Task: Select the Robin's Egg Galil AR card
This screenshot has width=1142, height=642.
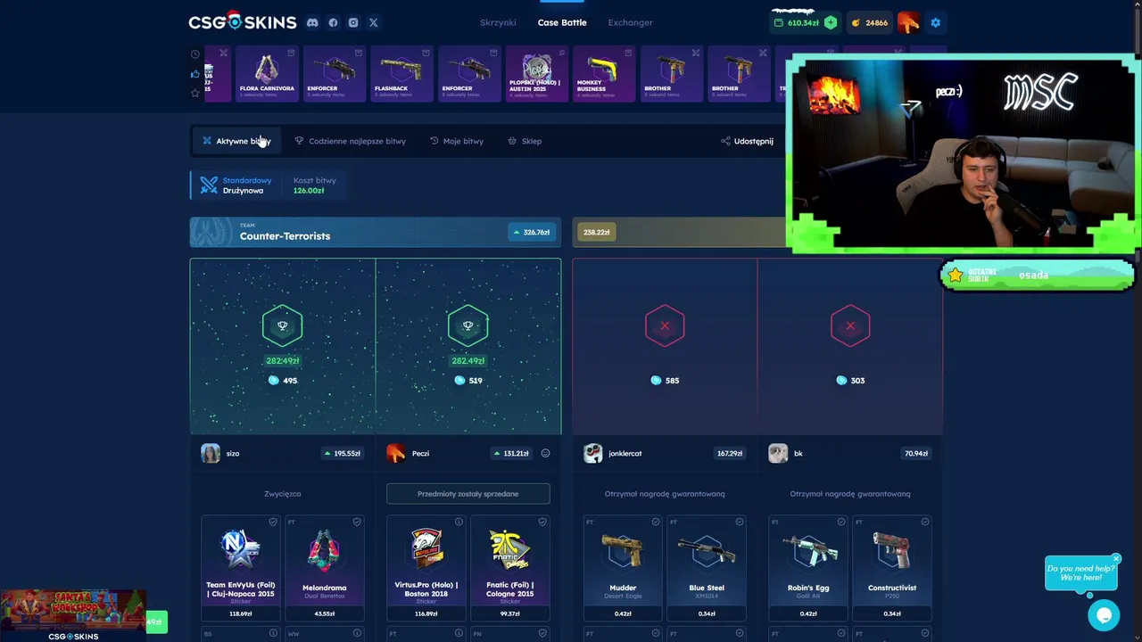Action: (x=808, y=567)
